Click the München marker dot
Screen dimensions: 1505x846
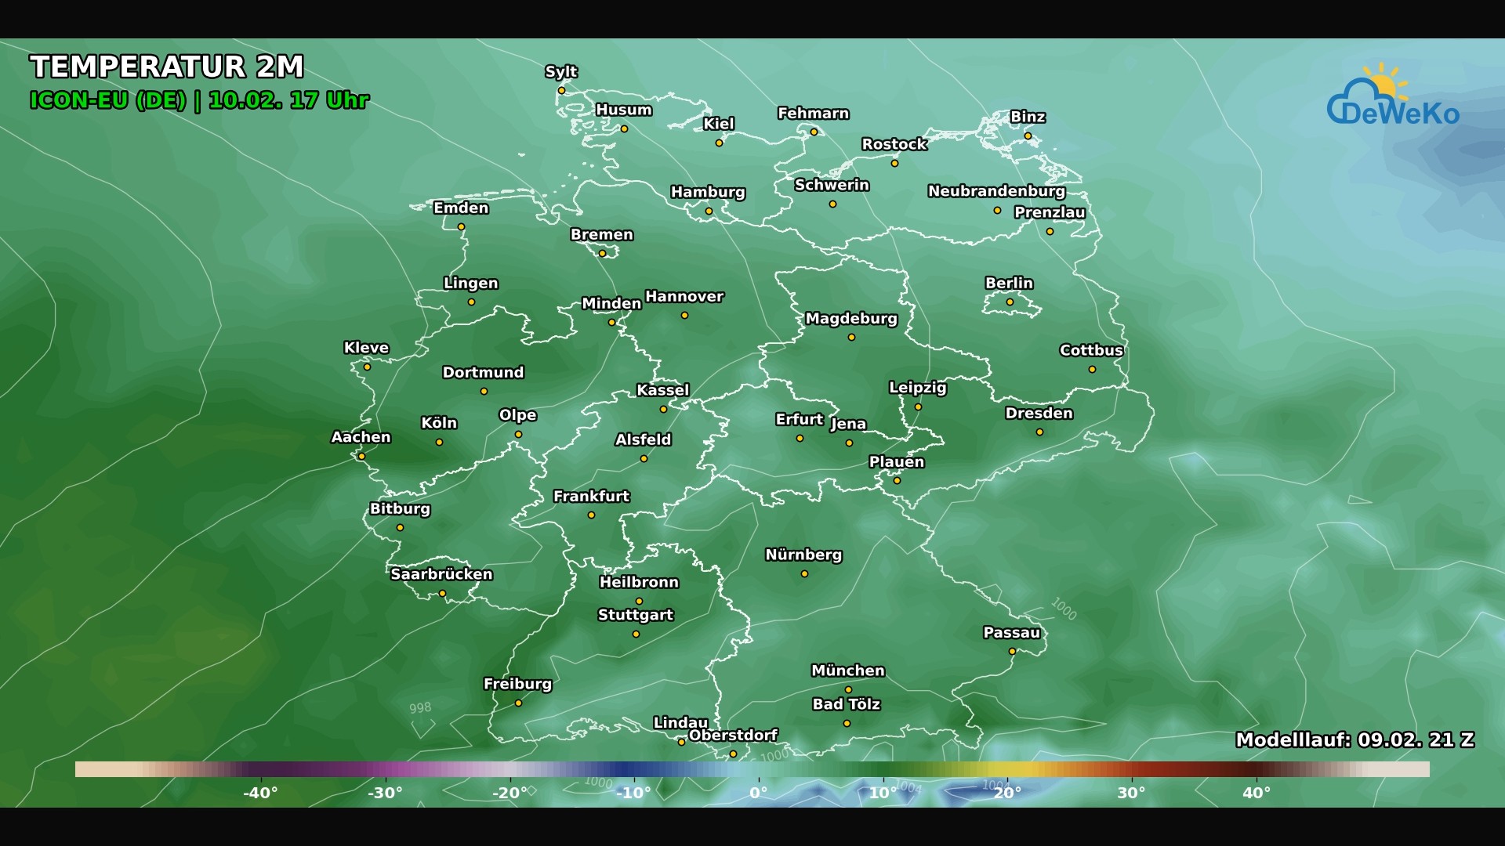(x=847, y=689)
